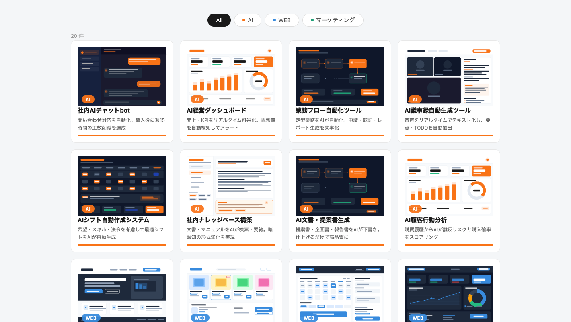Click text '音声をリアルタイムでテキスト化し、要点・TODOを自動抽出'
Image resolution: width=571 pixels, height=322 pixels.
point(448,124)
